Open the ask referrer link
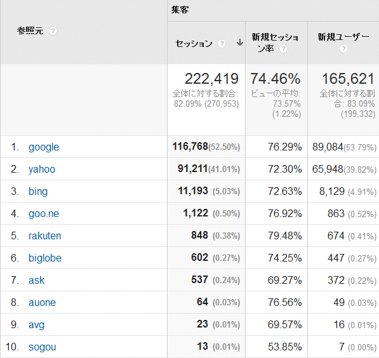379x358 pixels. 36,281
